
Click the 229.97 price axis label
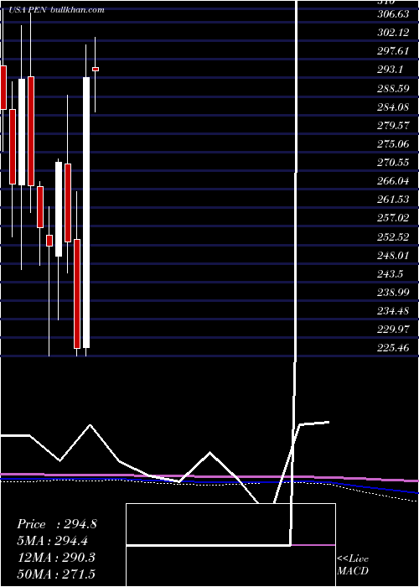(x=393, y=330)
